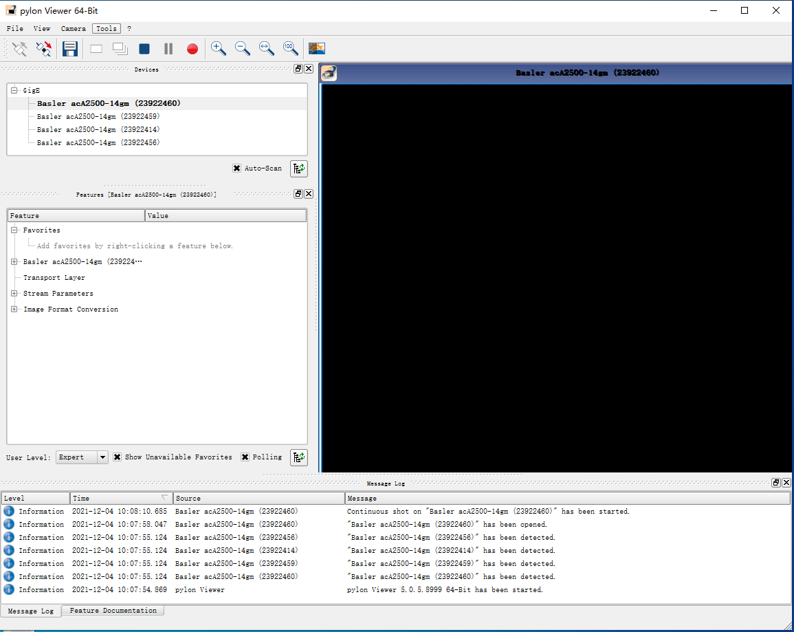Trigger Single Shot capture icon
Viewport: 794px width, 632px height.
pos(96,49)
